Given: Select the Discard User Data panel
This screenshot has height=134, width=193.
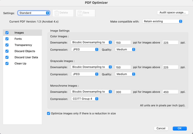Looking at the screenshot, I should (26, 57).
